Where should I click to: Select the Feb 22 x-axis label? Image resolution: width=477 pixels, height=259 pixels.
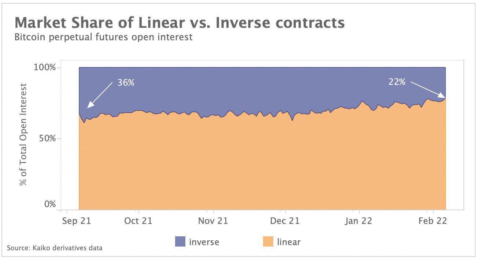(x=434, y=221)
